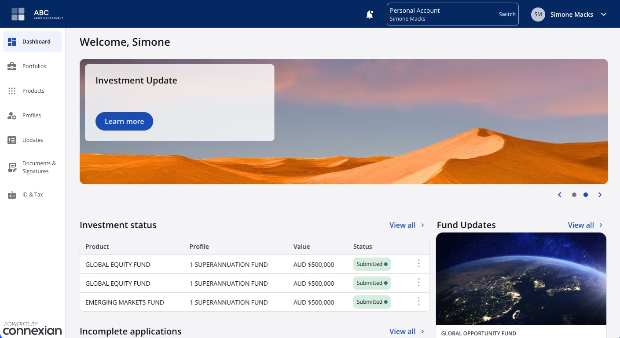Viewport: 620px width, 338px height.
Task: Click Switch in the Personal Account box
Action: click(507, 15)
